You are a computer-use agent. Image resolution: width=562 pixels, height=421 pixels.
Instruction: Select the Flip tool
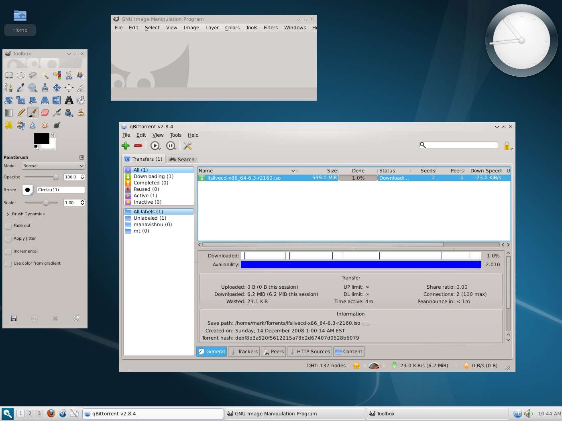(57, 100)
